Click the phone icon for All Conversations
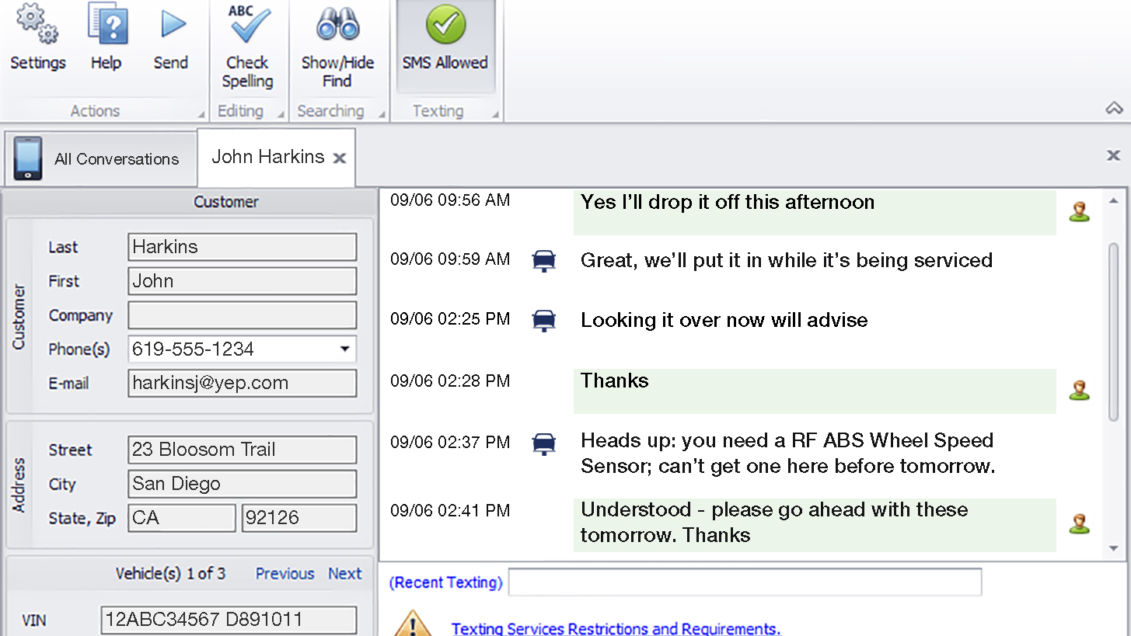1131x636 pixels. click(28, 158)
